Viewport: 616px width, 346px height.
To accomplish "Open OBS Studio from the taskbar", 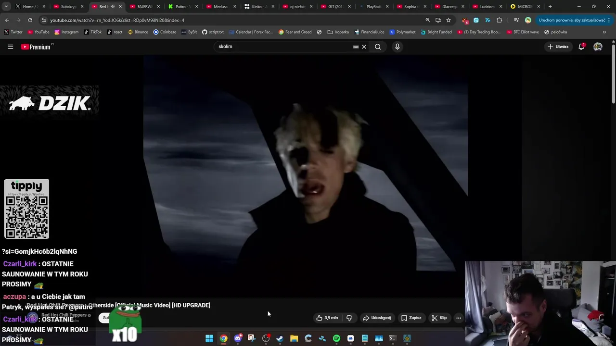I will point(266,339).
